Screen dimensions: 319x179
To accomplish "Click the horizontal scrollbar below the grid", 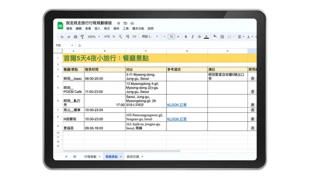I will pos(122,151).
